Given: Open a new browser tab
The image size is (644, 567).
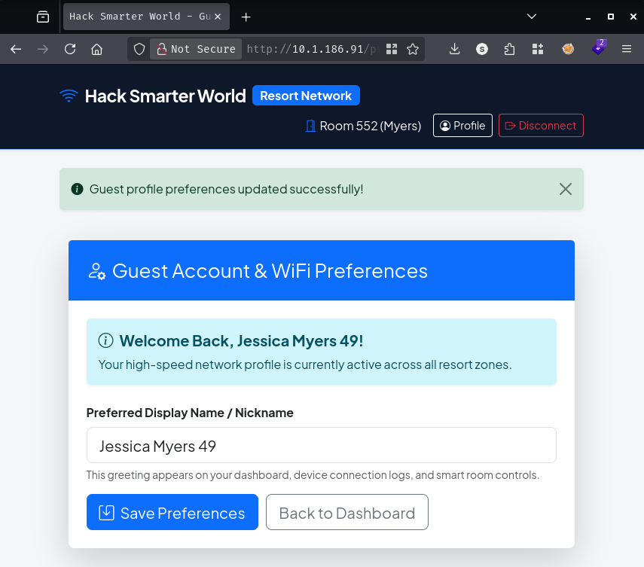Looking at the screenshot, I should [246, 17].
